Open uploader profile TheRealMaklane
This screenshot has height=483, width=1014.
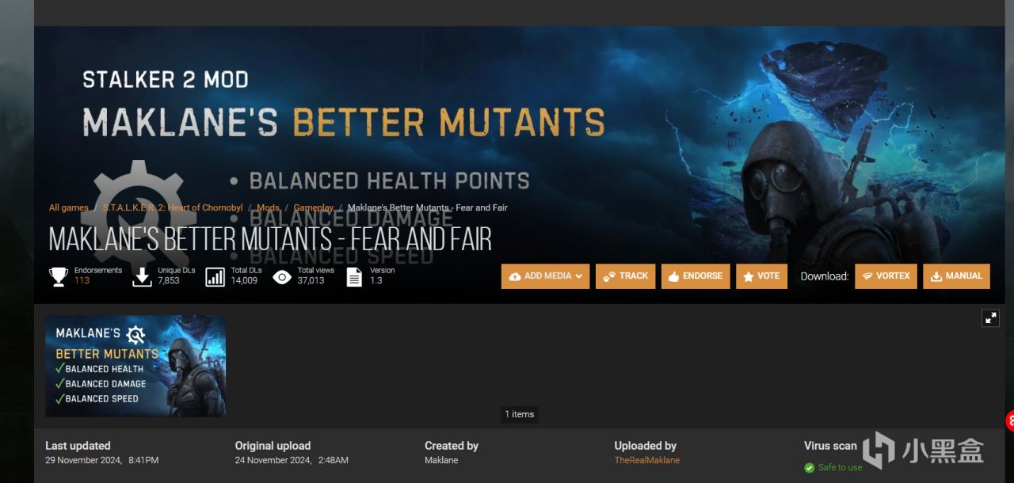(646, 460)
